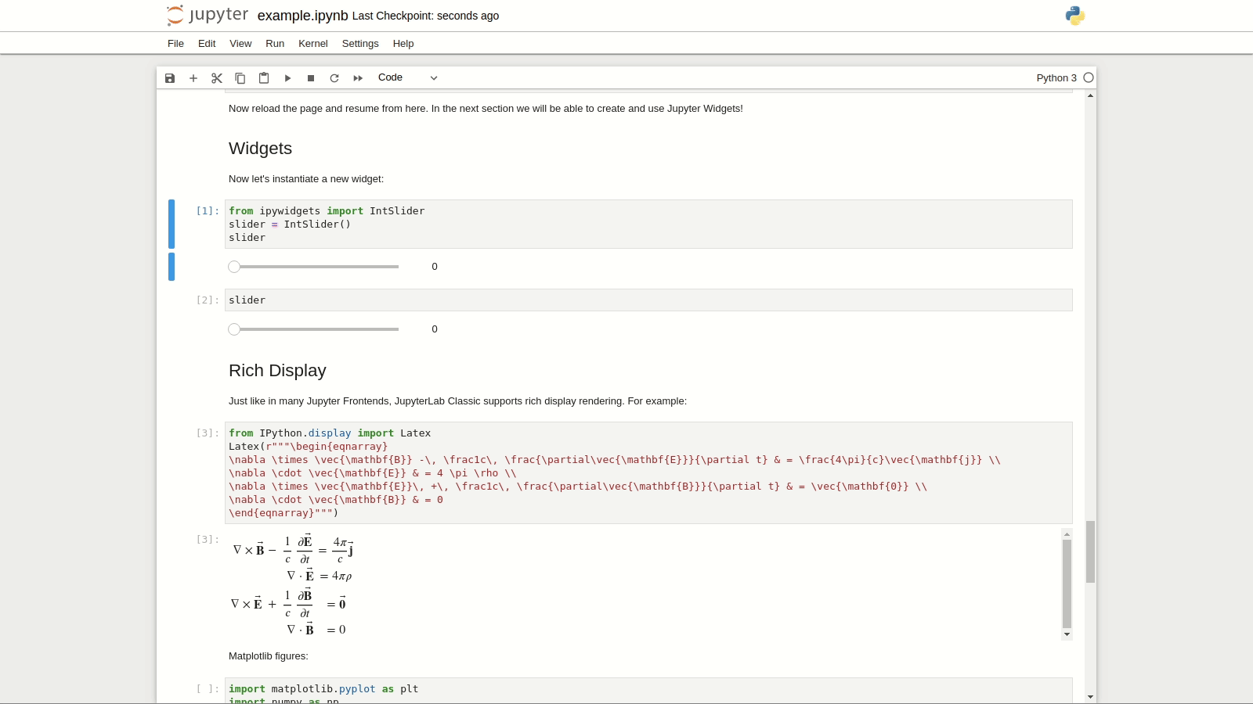Click Last Checkpoint: seconds ago text

point(425,16)
